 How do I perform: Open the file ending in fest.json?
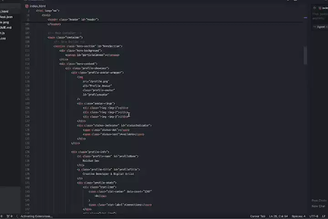tap(6, 17)
